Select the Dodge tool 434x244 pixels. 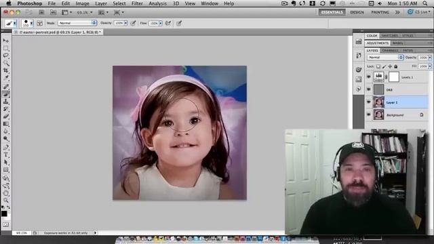coord(6,139)
